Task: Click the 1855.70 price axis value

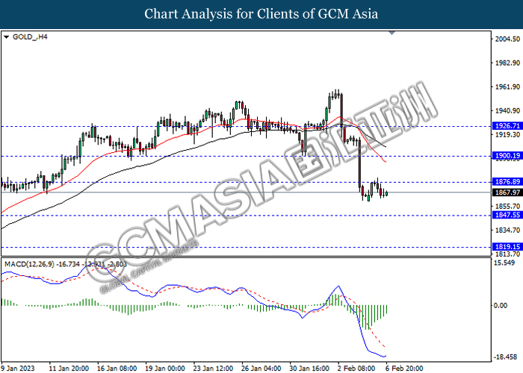Action: (507, 207)
